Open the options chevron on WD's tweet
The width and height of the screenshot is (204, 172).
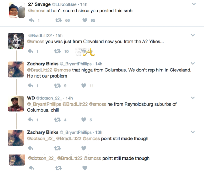pyautogui.click(x=193, y=98)
